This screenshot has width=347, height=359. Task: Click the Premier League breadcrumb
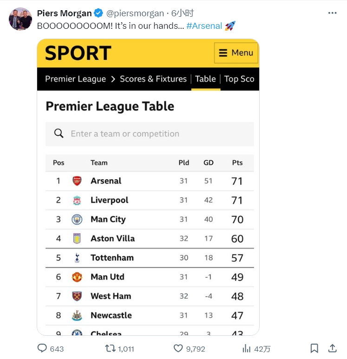[x=75, y=79]
